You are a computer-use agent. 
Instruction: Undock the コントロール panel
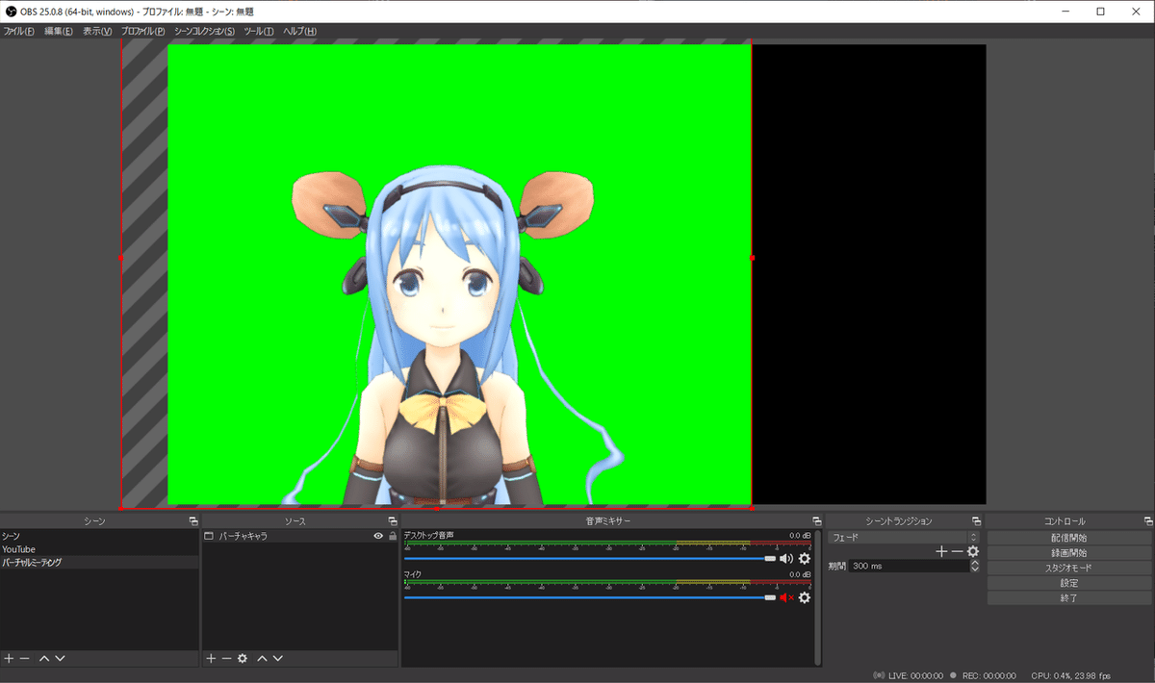1147,520
